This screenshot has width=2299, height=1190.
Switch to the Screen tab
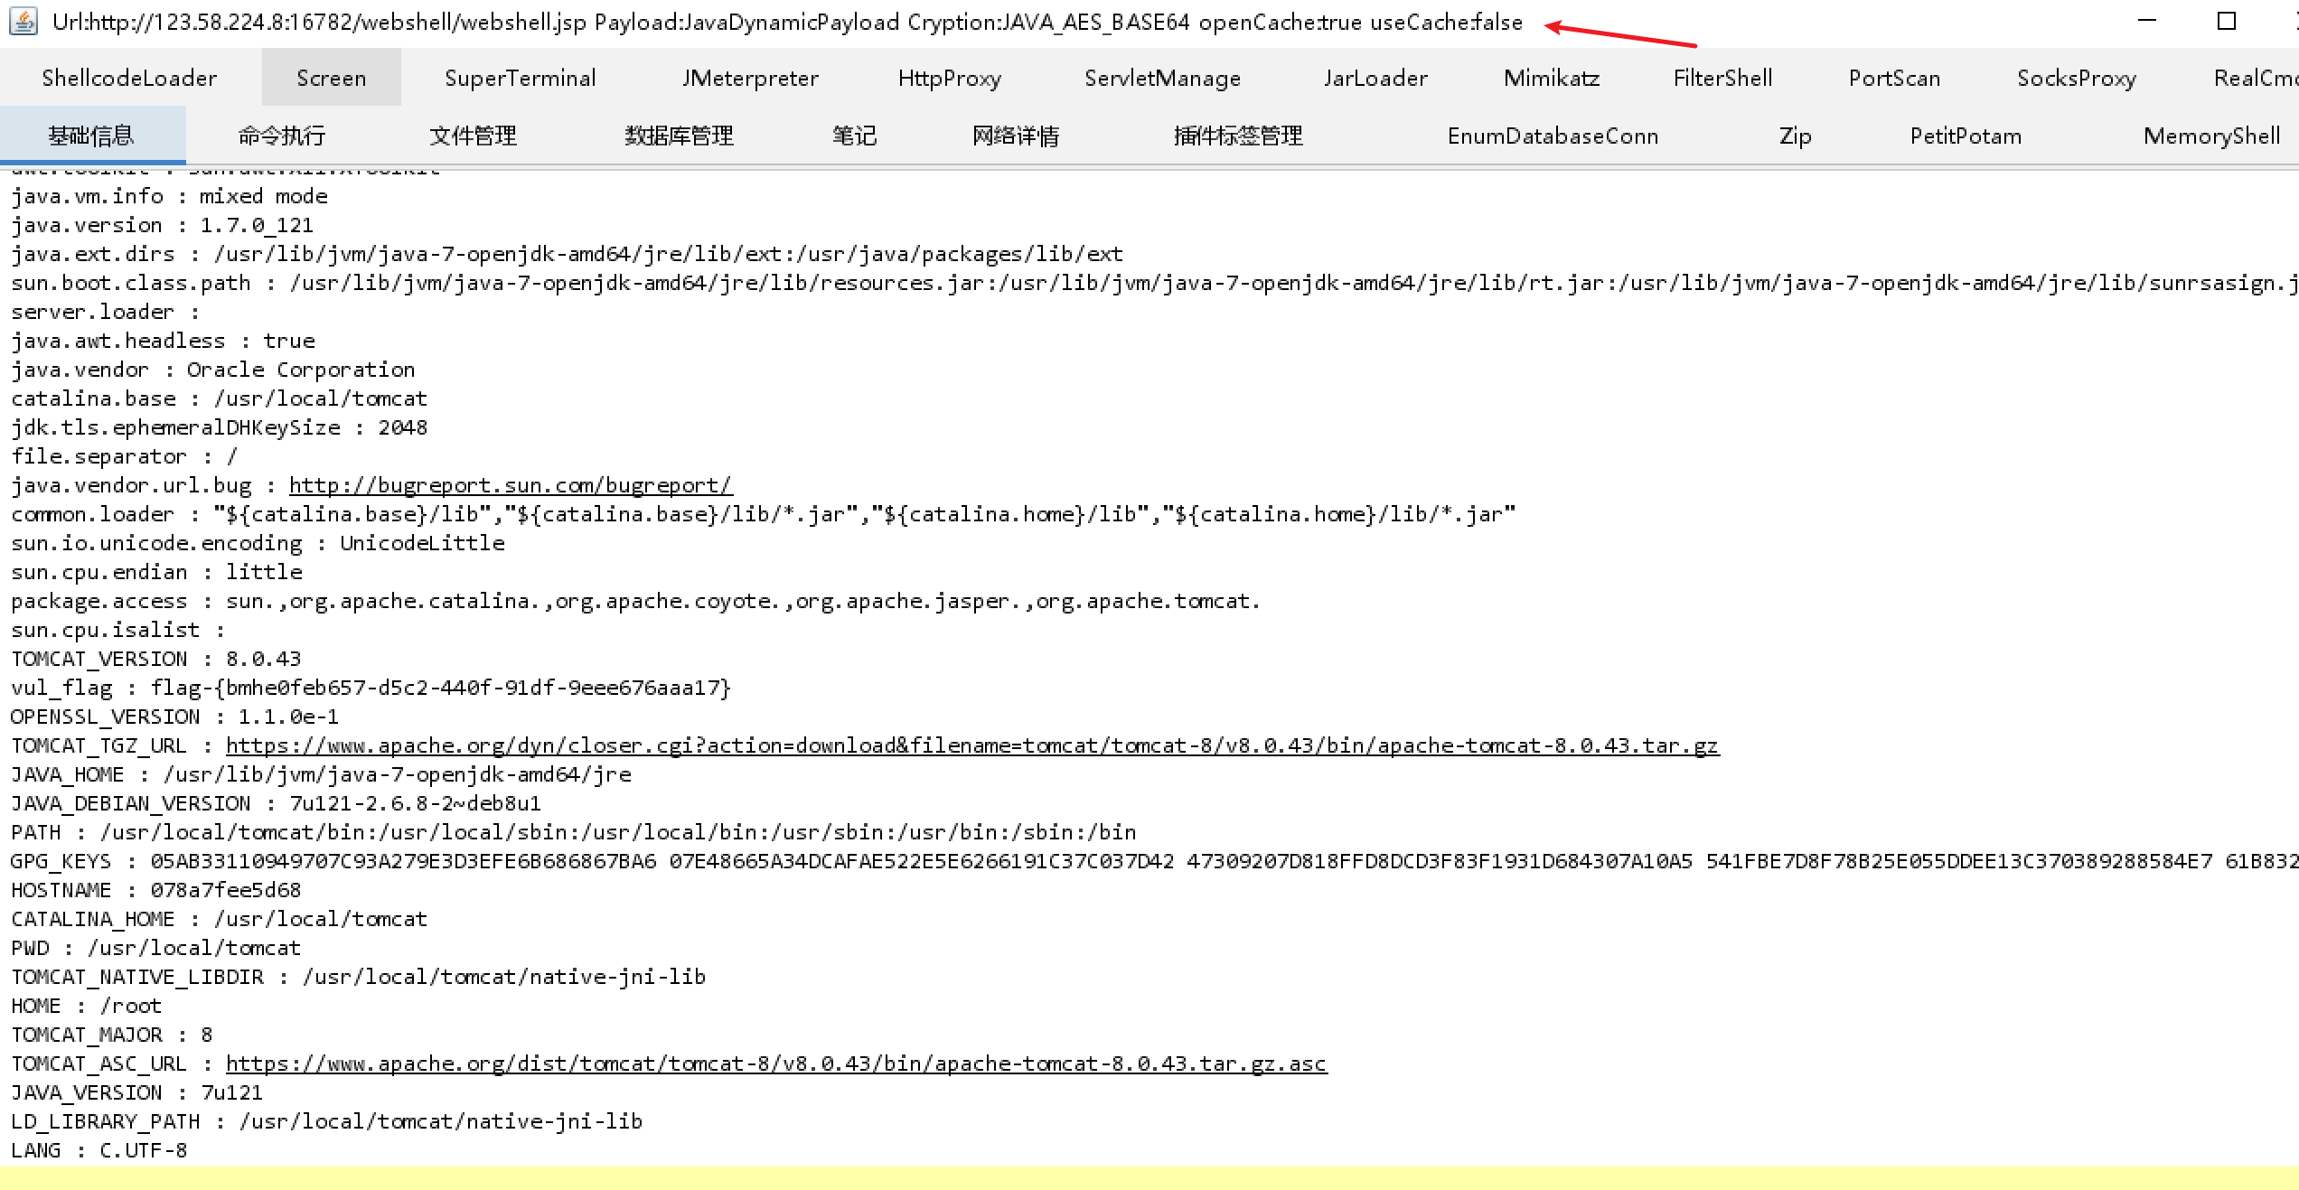coord(331,79)
